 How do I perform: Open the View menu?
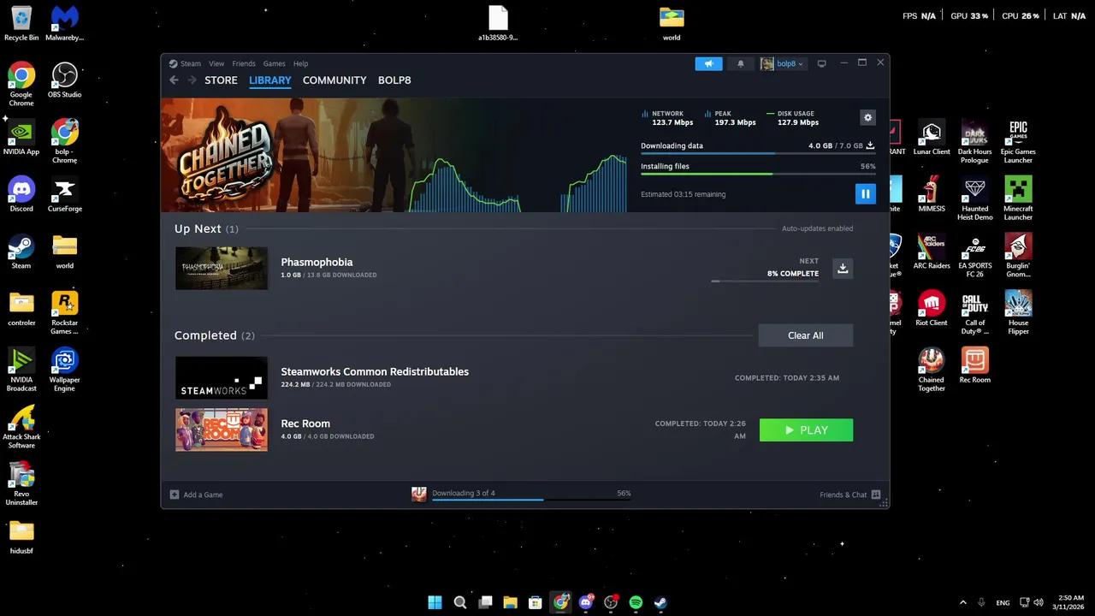(x=216, y=63)
